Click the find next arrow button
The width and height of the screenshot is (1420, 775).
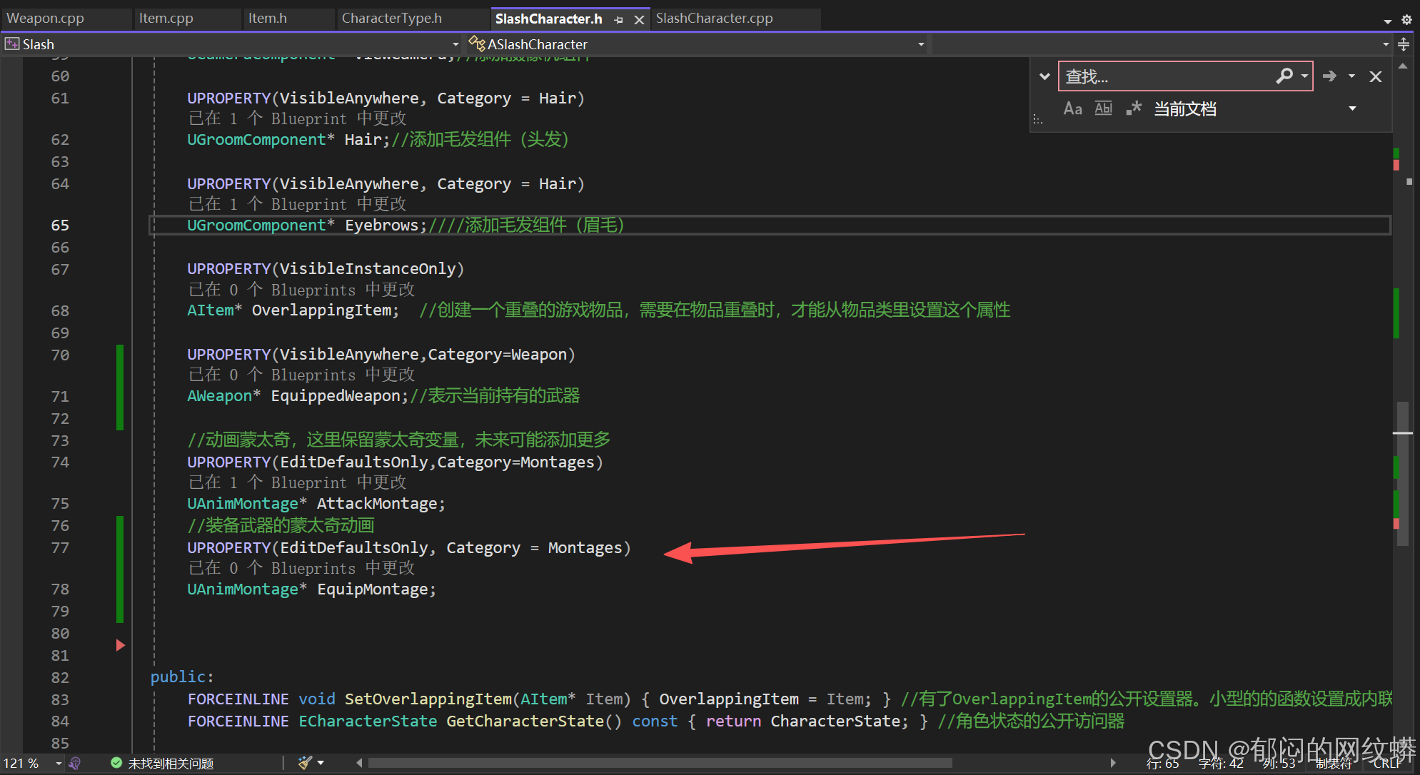(1329, 76)
